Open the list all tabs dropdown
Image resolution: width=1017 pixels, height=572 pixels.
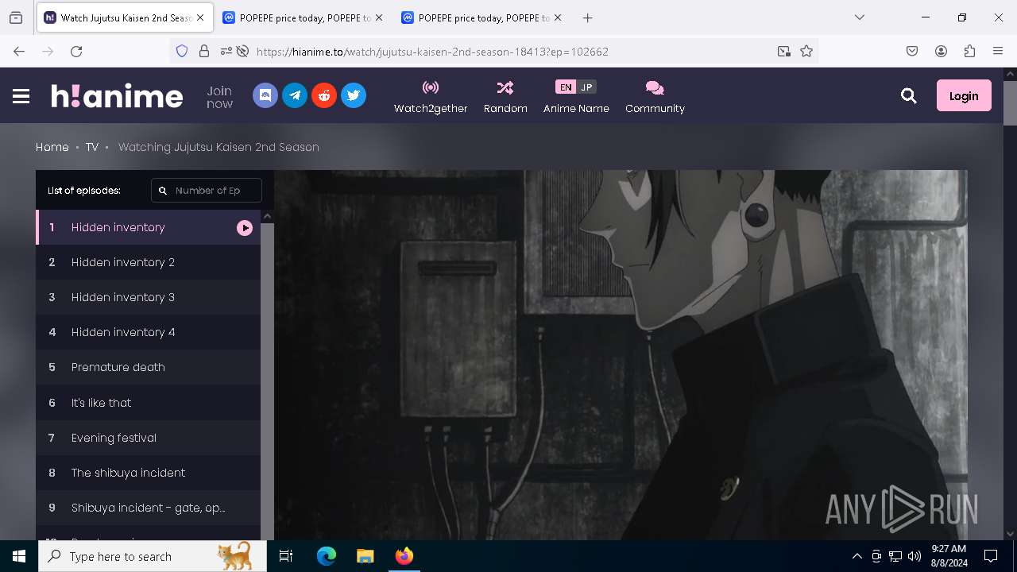[x=860, y=17]
